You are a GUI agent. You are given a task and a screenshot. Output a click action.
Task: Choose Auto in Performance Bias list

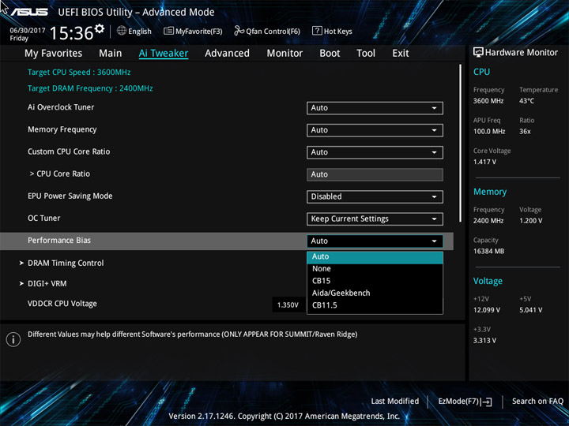click(375, 257)
